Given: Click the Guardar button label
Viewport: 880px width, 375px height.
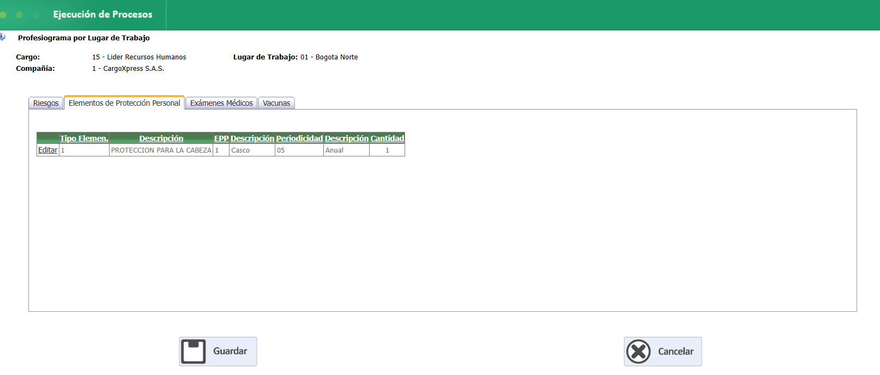Looking at the screenshot, I should coord(230,351).
